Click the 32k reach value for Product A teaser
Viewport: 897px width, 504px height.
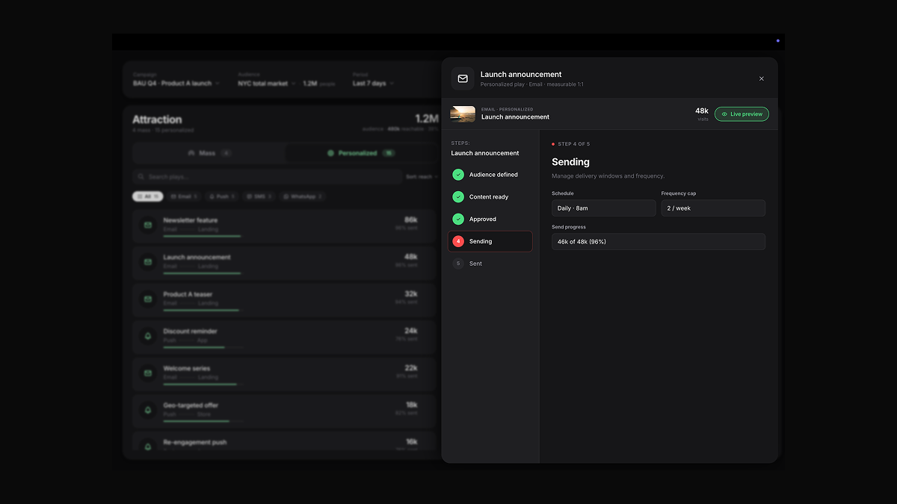coord(410,294)
